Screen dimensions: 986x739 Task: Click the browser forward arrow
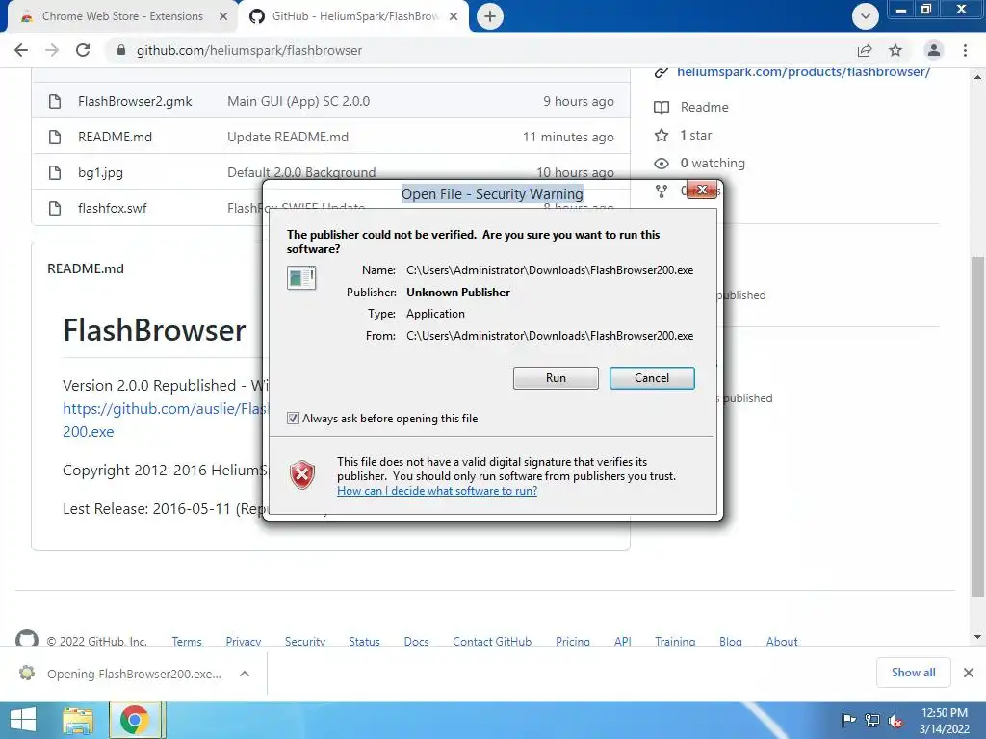(x=52, y=50)
